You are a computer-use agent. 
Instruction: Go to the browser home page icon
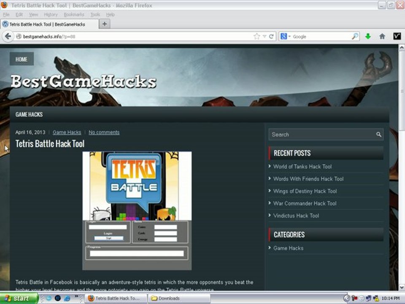tap(382, 36)
